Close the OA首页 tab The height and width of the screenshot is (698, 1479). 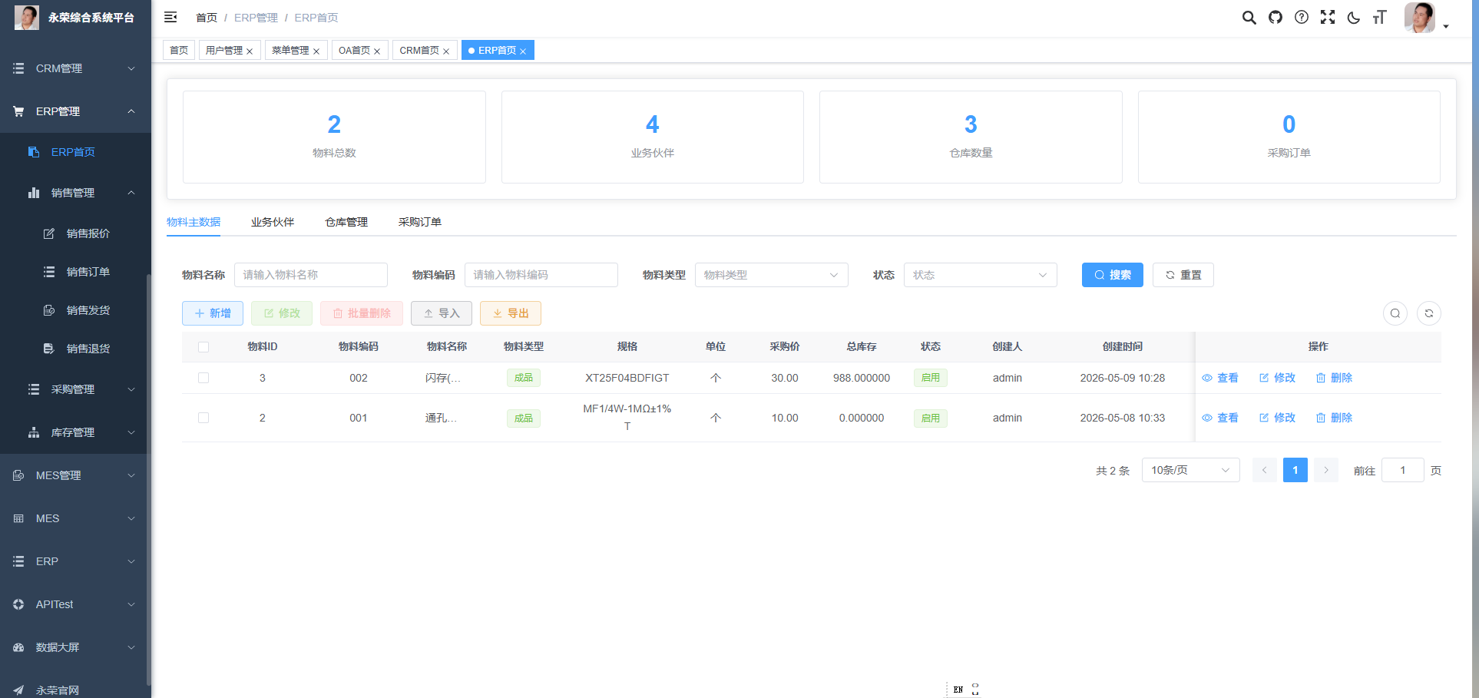(377, 51)
